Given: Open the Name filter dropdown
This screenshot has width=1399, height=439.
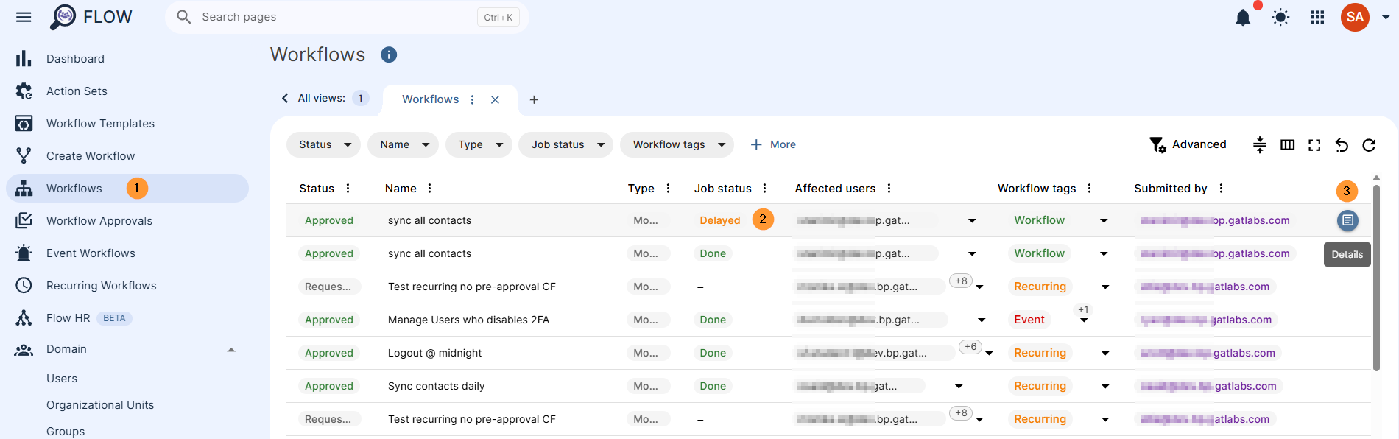Looking at the screenshot, I should click(403, 144).
